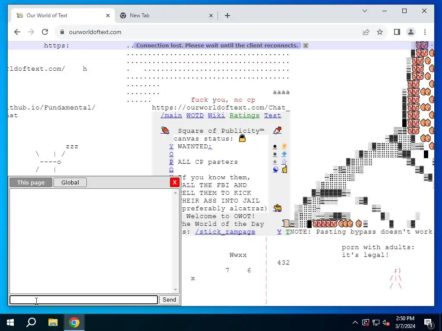442x331 pixels.
Task: Open the tab search chevron
Action: pyautogui.click(x=364, y=11)
